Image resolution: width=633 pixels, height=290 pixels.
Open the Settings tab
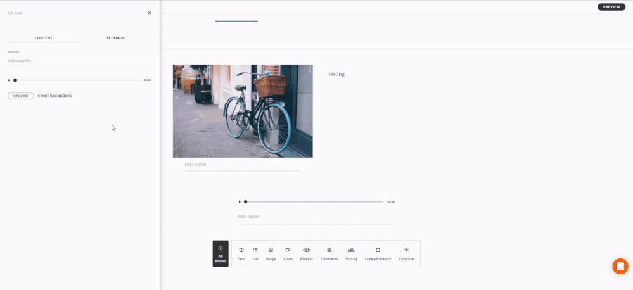[115, 38]
